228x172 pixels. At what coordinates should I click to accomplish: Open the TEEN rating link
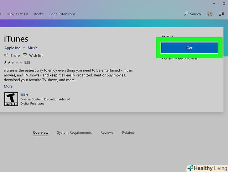click(24, 95)
